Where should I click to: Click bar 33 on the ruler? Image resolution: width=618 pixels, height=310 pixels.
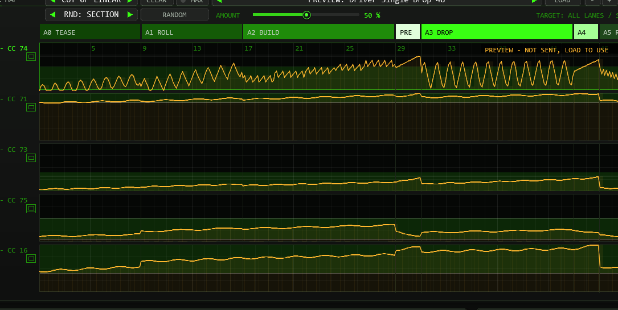(452, 48)
